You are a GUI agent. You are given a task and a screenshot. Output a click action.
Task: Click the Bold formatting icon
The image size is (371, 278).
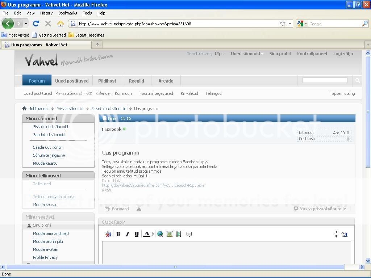(x=118, y=234)
